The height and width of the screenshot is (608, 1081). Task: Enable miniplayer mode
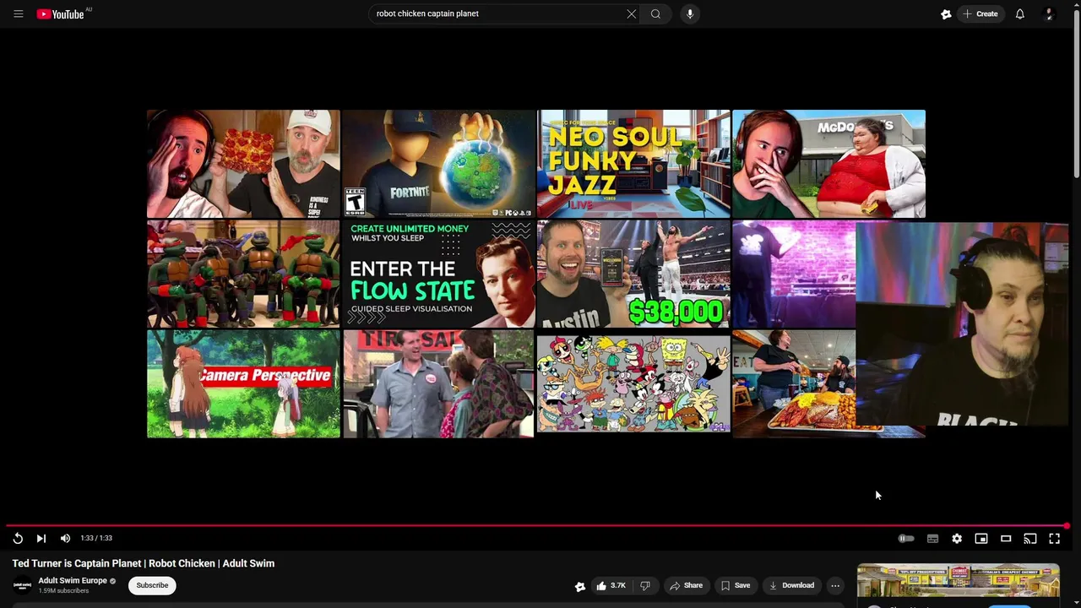[x=981, y=538]
